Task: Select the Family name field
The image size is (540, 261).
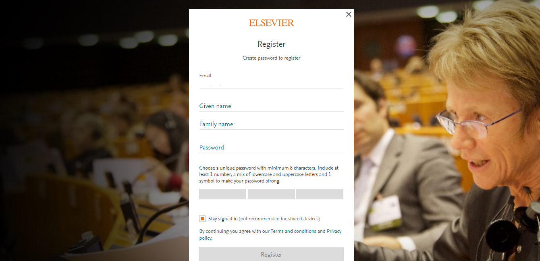Action: pos(271,124)
